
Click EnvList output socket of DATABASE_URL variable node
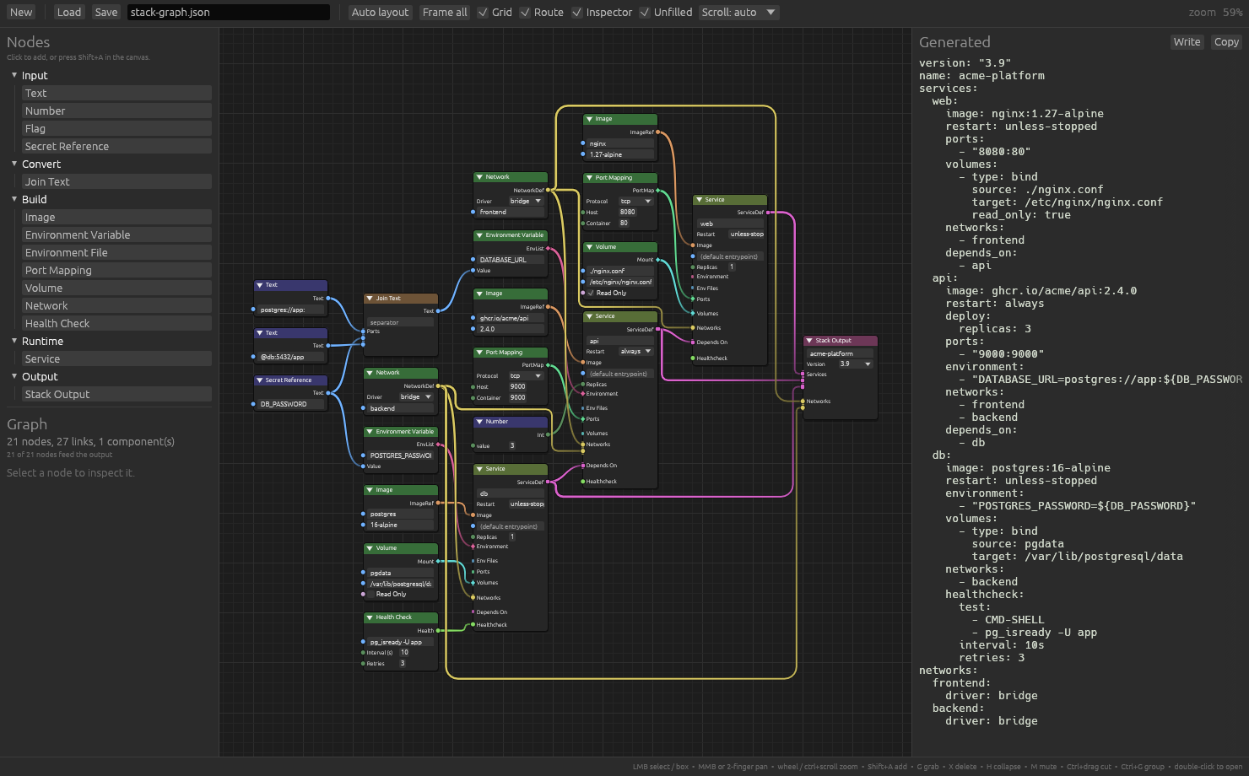549,249
